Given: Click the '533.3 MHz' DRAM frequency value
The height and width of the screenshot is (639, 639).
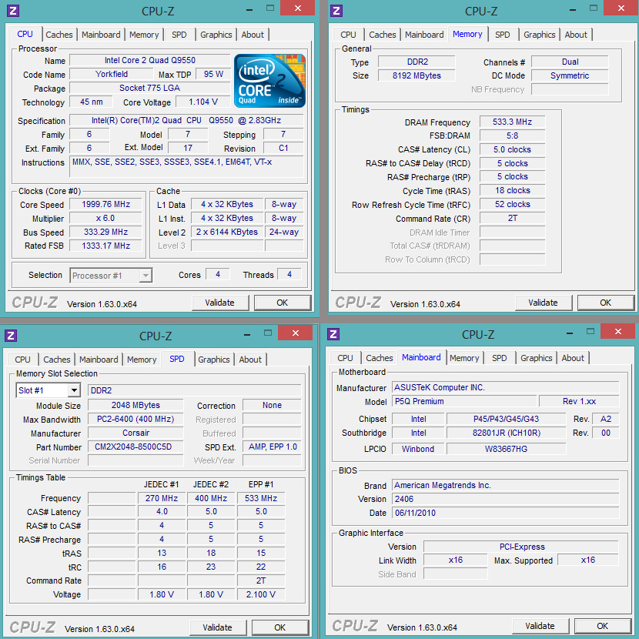Looking at the screenshot, I should click(x=512, y=122).
